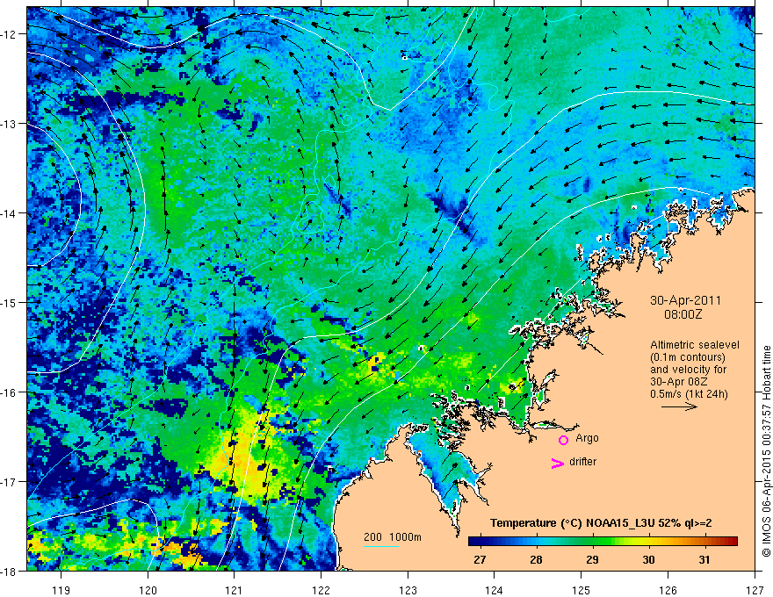The width and height of the screenshot is (773, 597).
Task: Click the latitude label '-15'
Action: [x=9, y=302]
